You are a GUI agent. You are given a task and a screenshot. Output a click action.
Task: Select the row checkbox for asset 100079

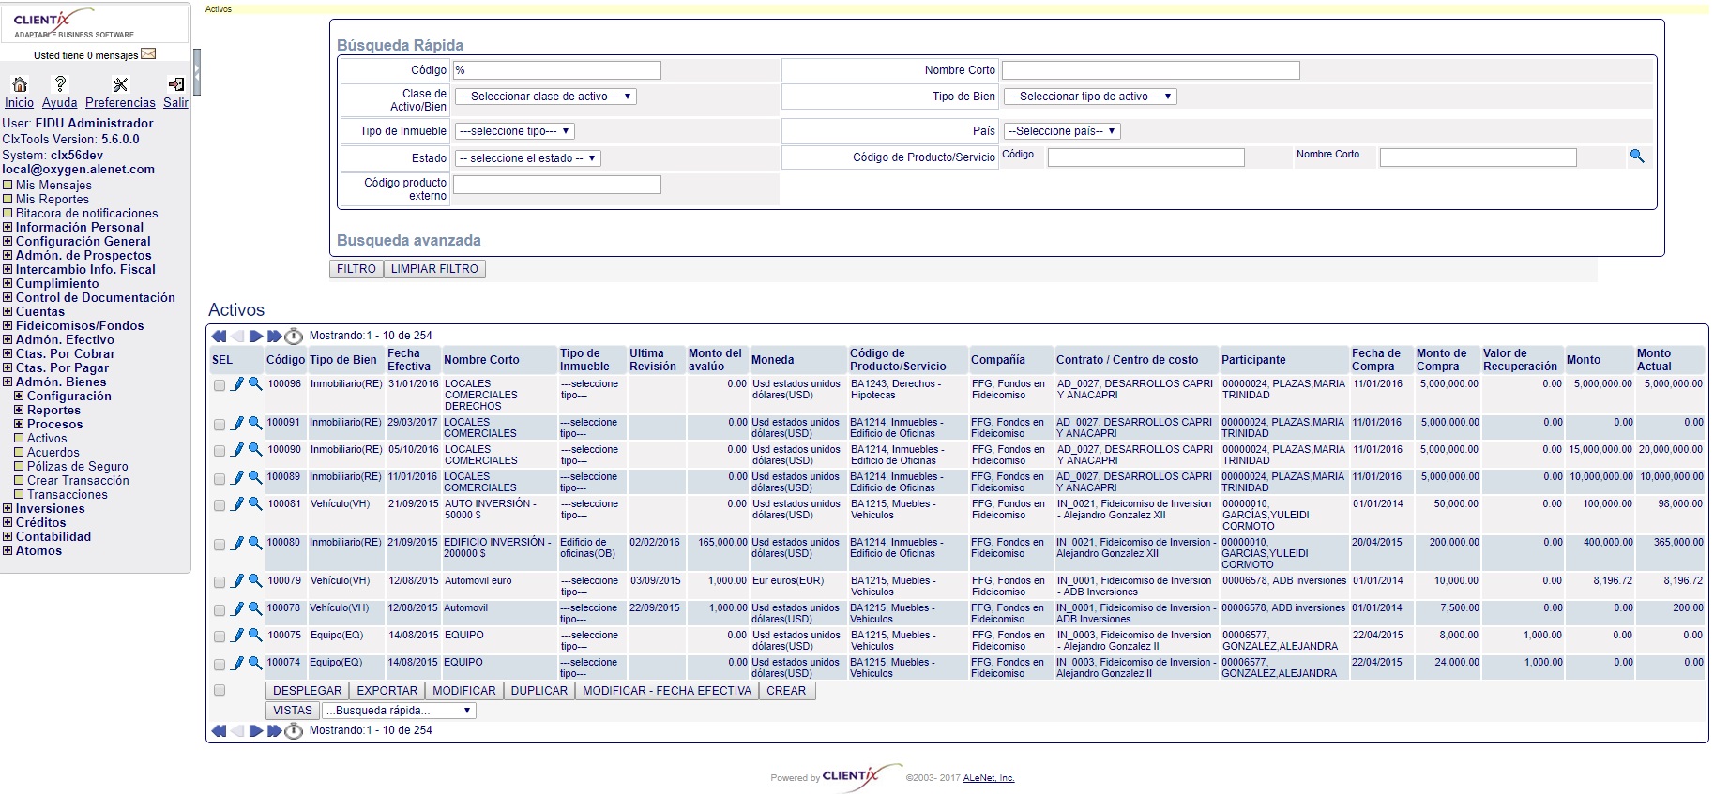coord(220,582)
